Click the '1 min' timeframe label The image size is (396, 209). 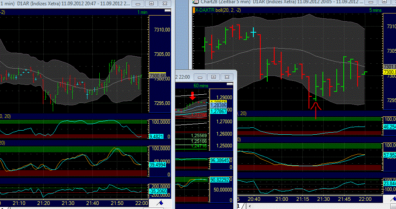click(x=142, y=12)
